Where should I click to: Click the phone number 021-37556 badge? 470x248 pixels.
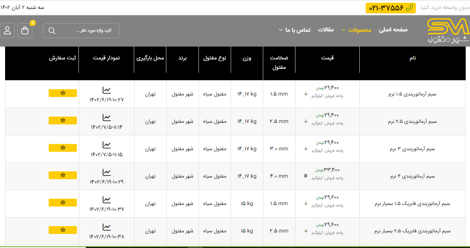tap(390, 8)
